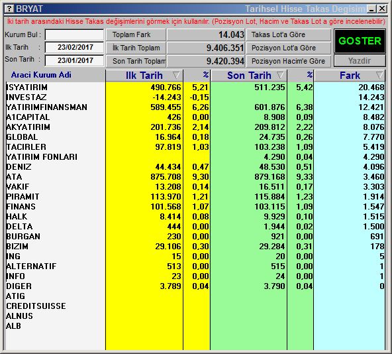Select Takas Lot'a Göre option
The image size is (392, 354).
point(289,34)
